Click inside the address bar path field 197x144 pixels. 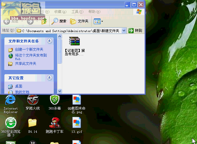[x=71, y=31]
